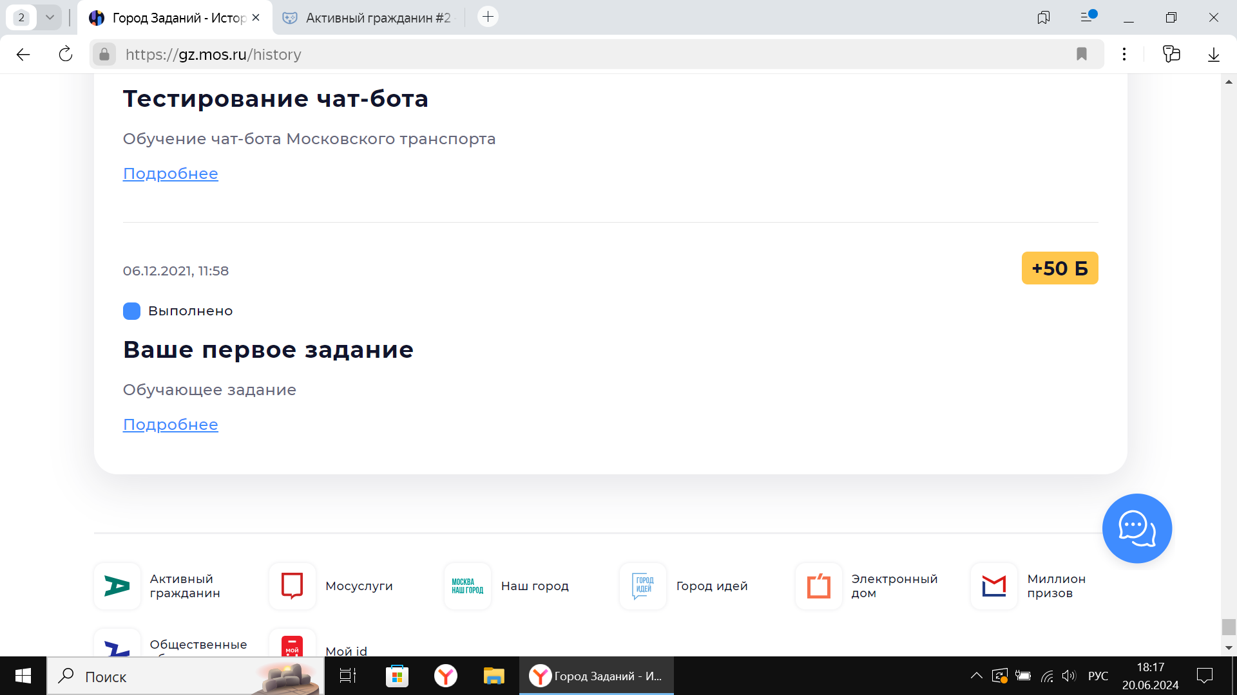Screen dimensions: 1237x695
Task: Select the Город Заданий - История tab
Action: [x=174, y=17]
